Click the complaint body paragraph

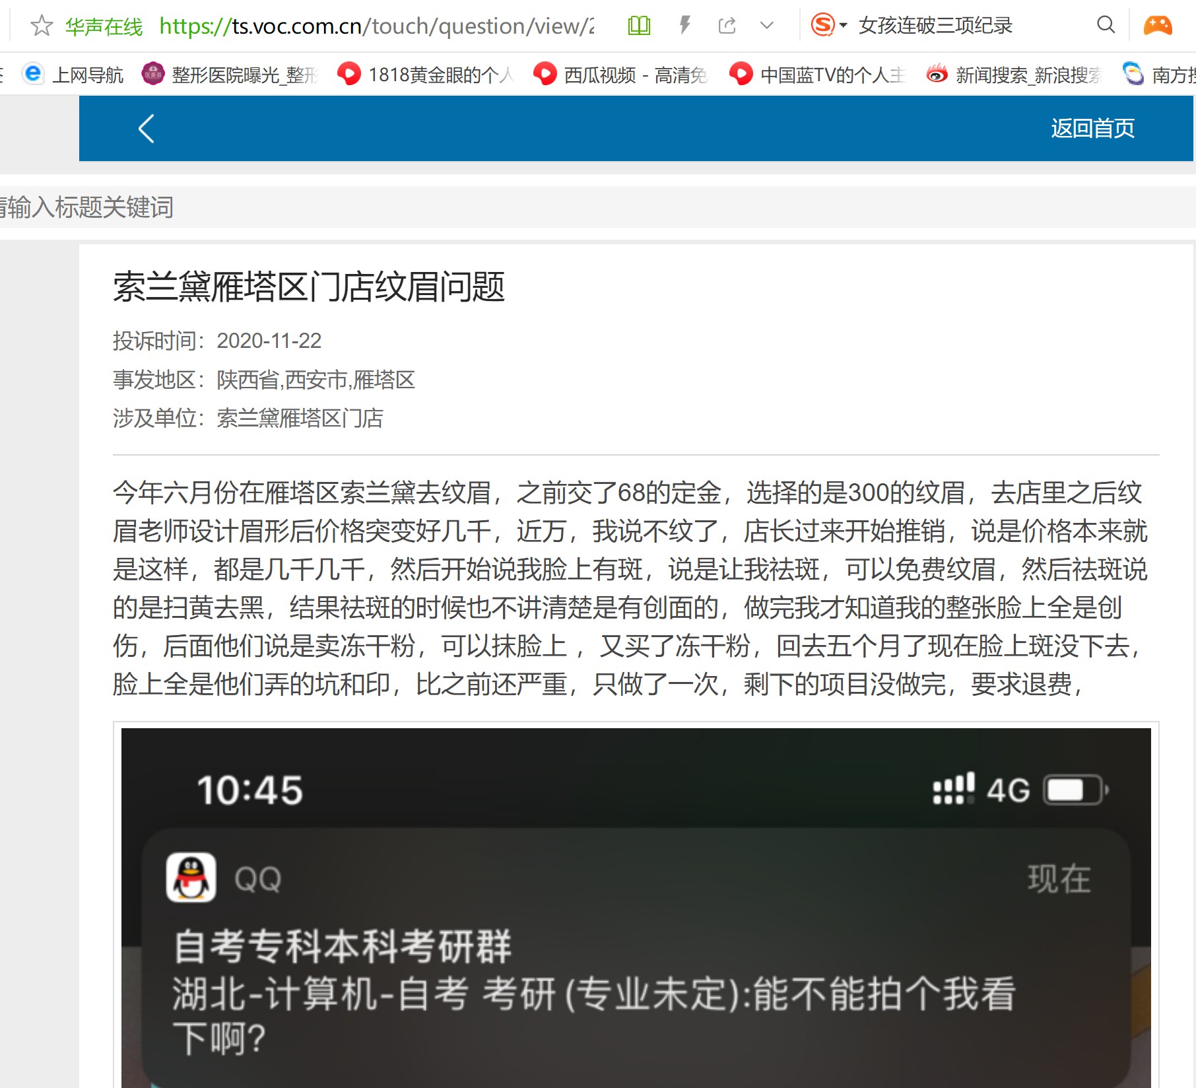pos(630,588)
